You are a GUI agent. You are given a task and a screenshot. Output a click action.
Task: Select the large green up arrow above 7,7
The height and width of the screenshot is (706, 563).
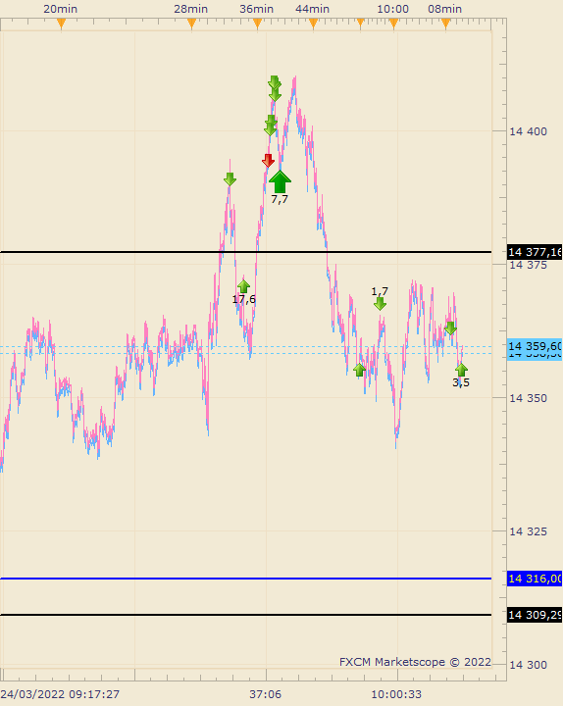[280, 181]
